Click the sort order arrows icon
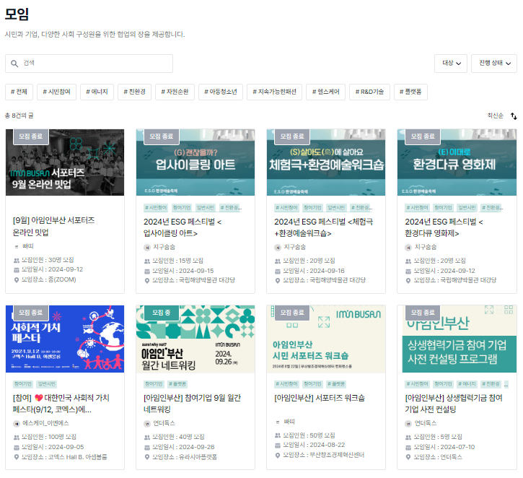Viewport: 523px width, 478px height. 514,116
